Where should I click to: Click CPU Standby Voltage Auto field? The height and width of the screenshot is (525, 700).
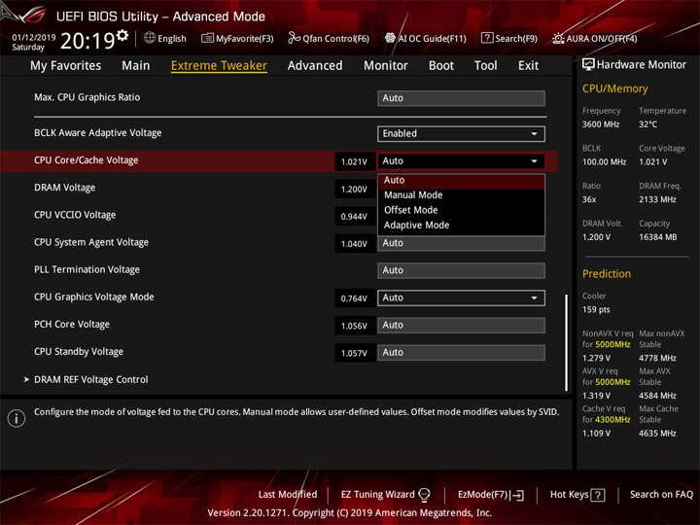click(x=461, y=353)
